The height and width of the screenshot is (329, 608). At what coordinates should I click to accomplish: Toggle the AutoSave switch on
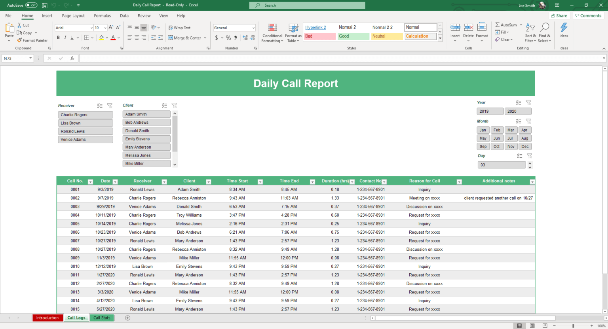32,5
